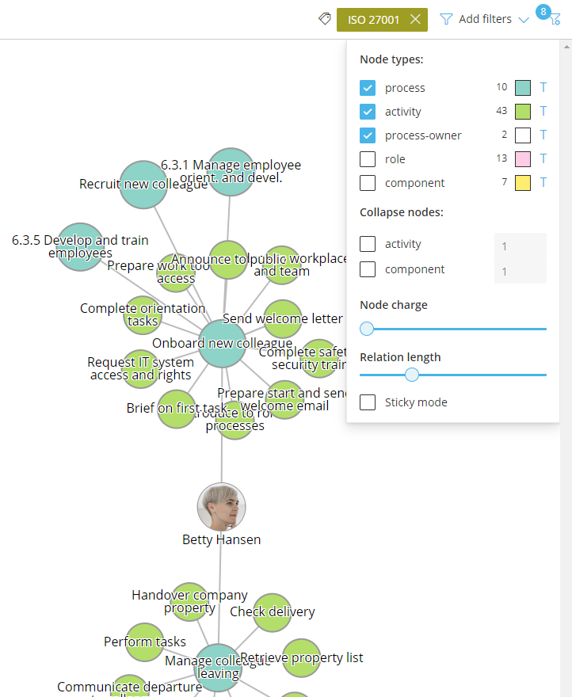Click the activity color swatch

tap(523, 112)
